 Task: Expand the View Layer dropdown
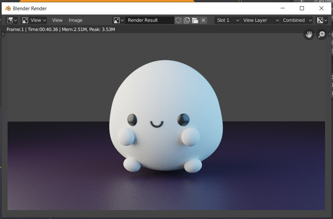click(260, 20)
